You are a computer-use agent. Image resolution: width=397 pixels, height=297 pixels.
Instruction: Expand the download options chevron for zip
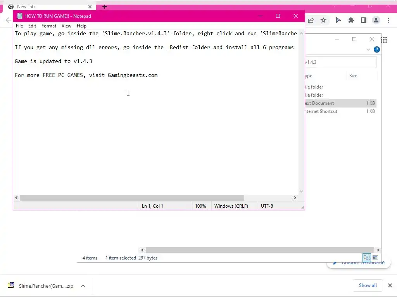point(83,286)
